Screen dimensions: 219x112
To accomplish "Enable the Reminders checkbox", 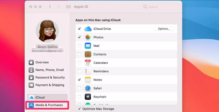I will coord(79,71).
